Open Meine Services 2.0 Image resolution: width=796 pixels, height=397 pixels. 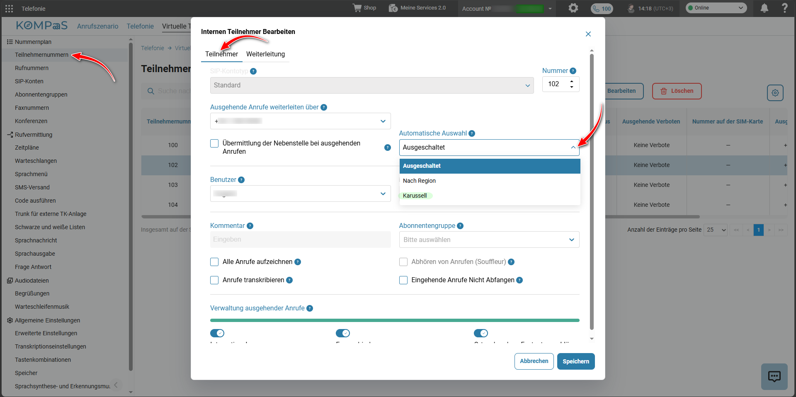coord(417,8)
